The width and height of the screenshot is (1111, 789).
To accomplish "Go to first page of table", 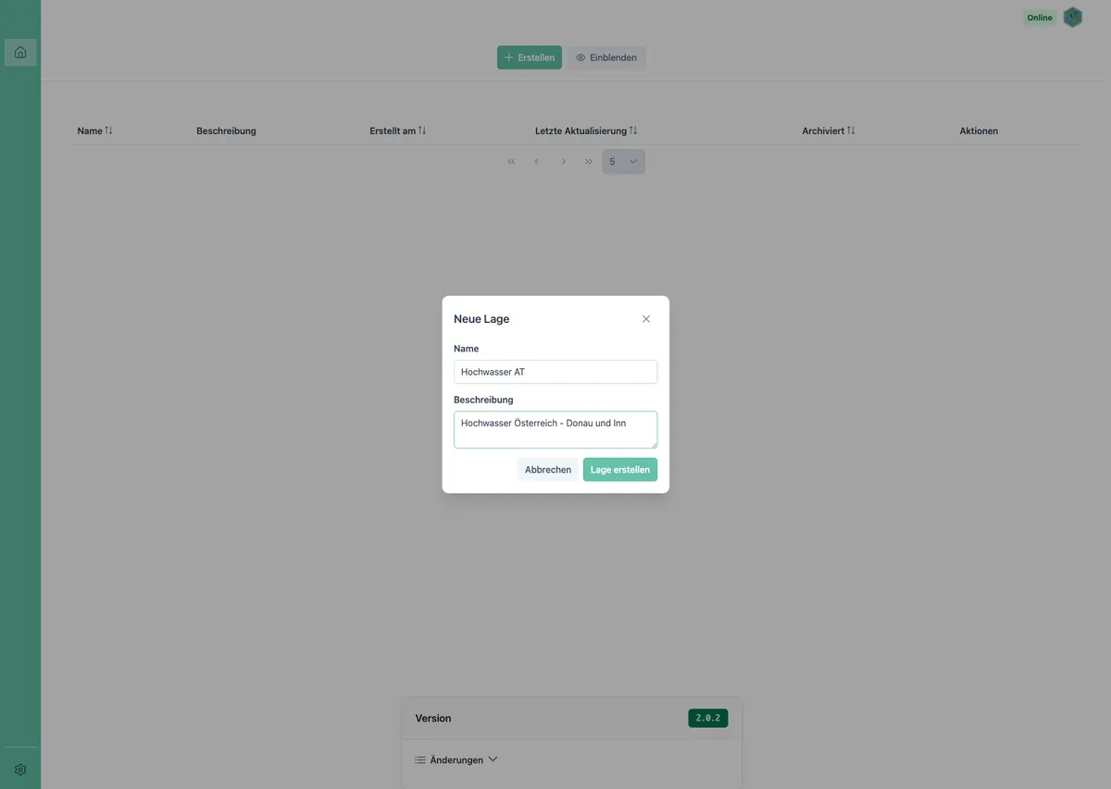I will pyautogui.click(x=511, y=162).
